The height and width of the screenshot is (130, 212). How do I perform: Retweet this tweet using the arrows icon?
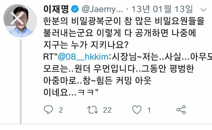[x=93, y=110]
